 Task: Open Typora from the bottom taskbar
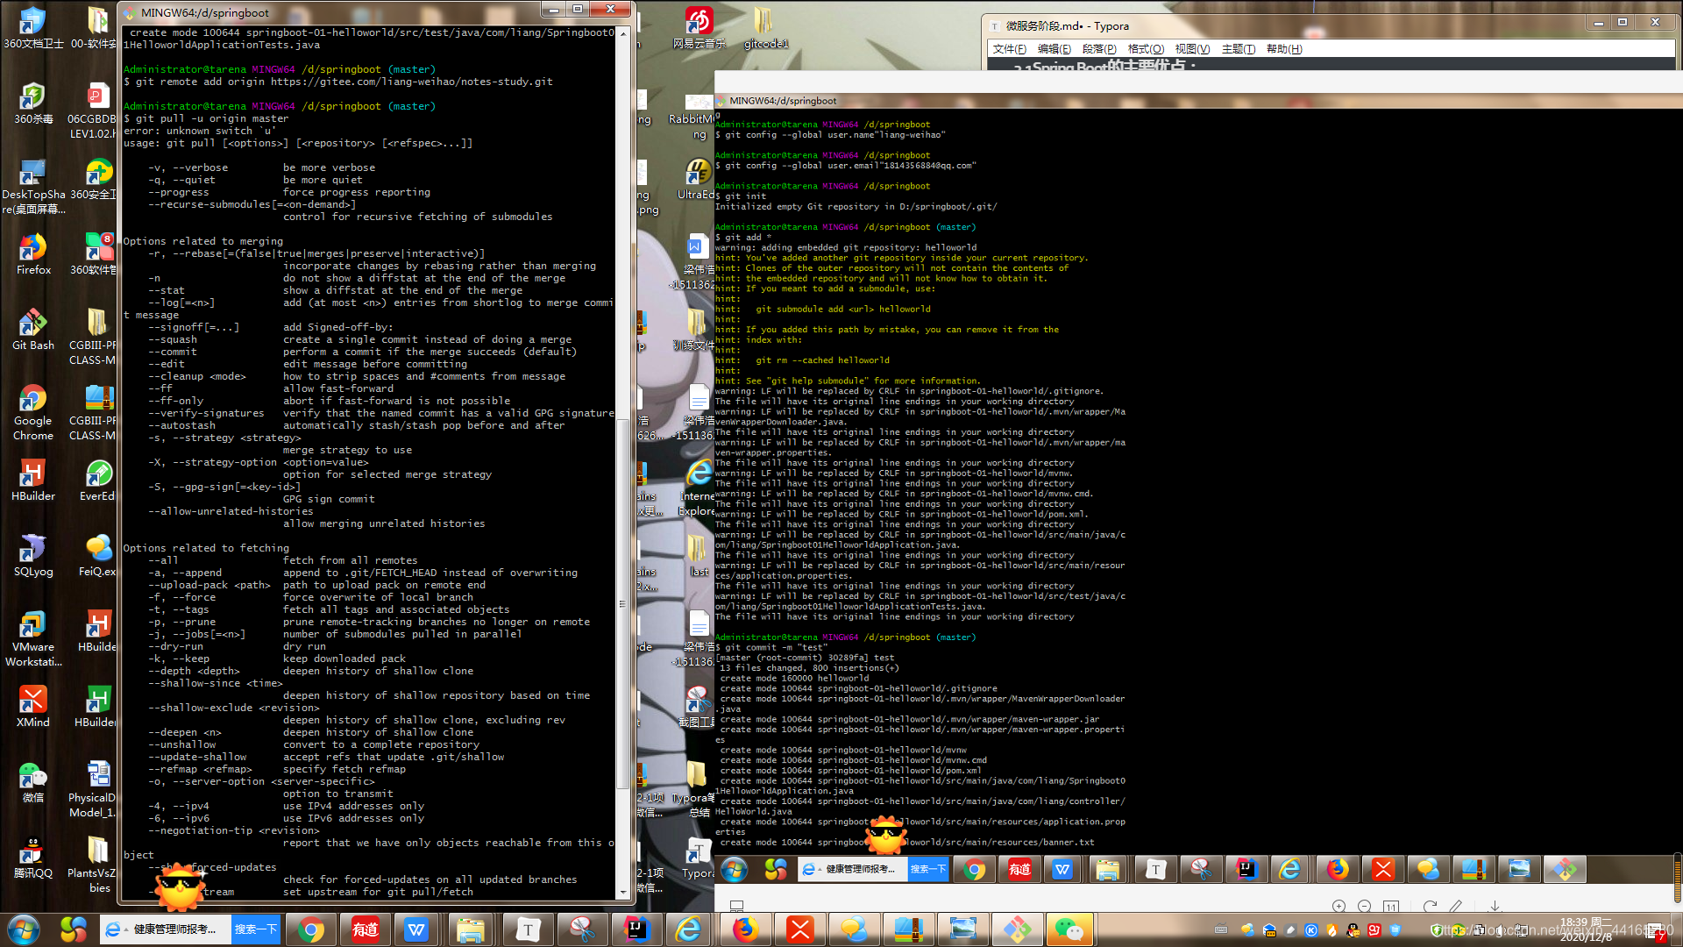(528, 929)
